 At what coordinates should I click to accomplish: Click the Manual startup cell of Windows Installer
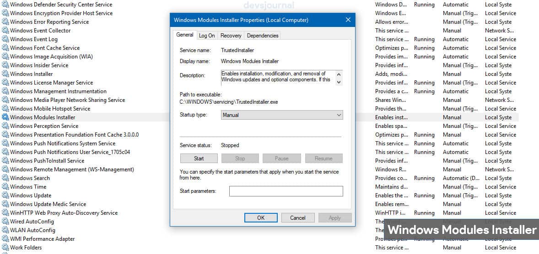point(452,74)
